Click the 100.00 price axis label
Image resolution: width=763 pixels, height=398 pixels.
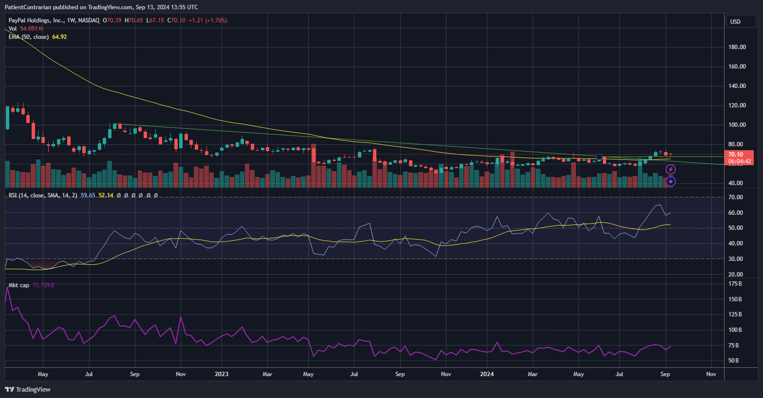(737, 125)
